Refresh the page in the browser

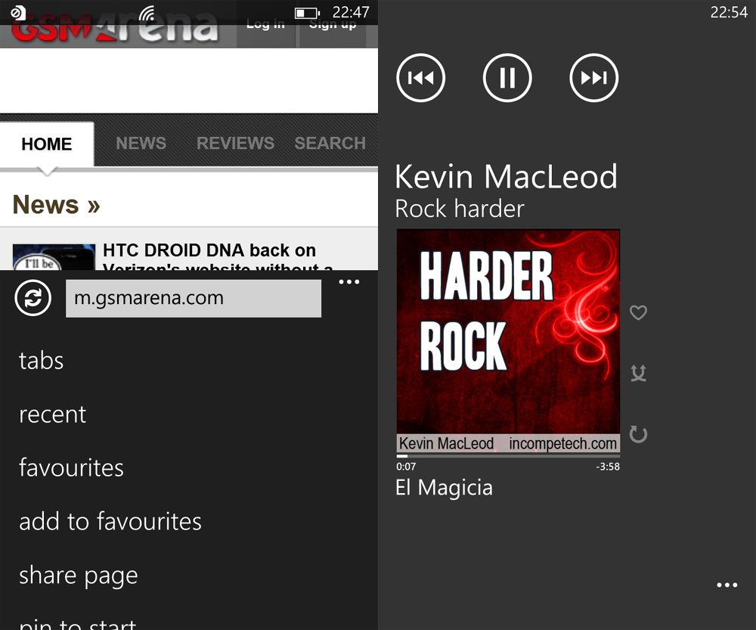point(33,298)
